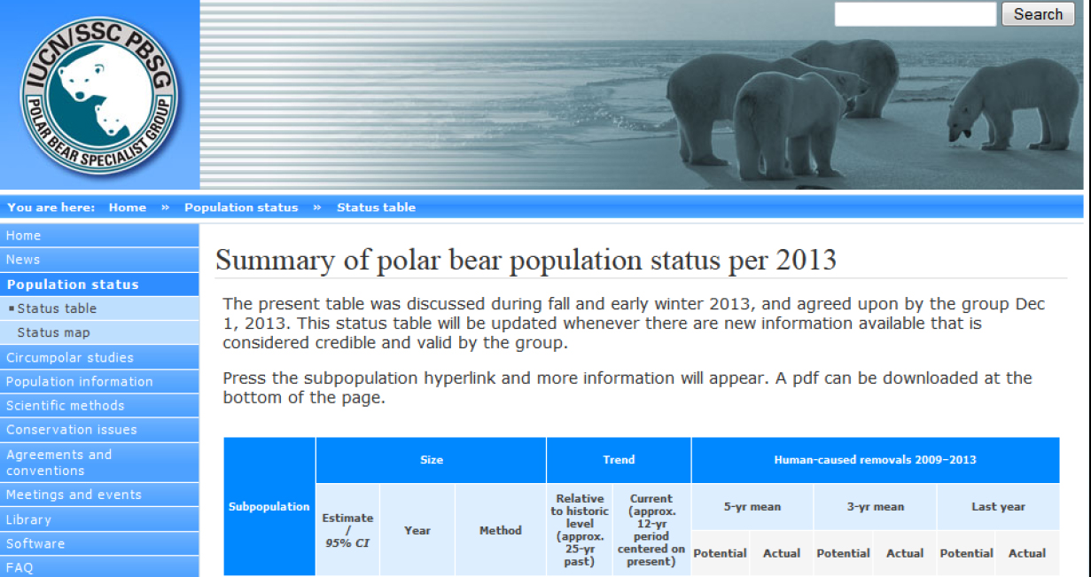The width and height of the screenshot is (1091, 577).
Task: Go to Population status breadcrumb link
Action: [x=241, y=207]
